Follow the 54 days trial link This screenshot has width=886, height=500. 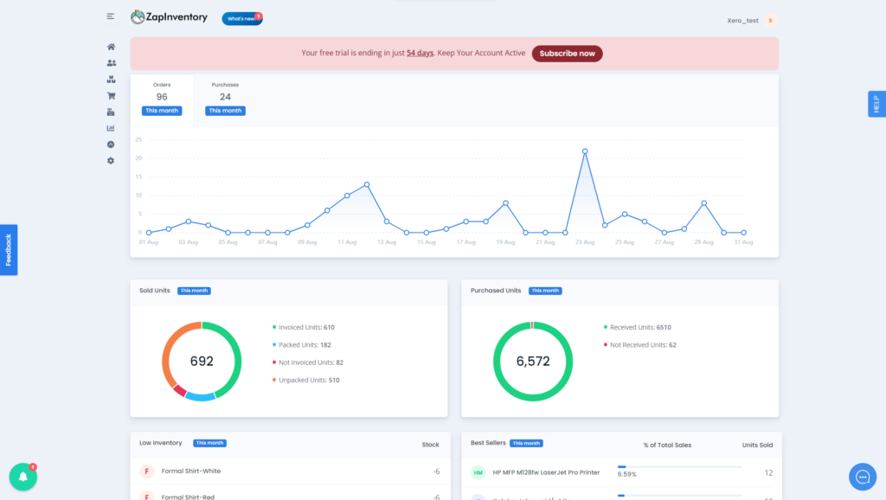tap(420, 53)
